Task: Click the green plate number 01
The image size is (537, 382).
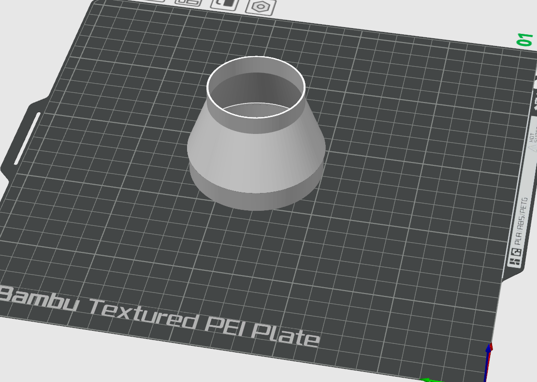Action: click(x=525, y=40)
